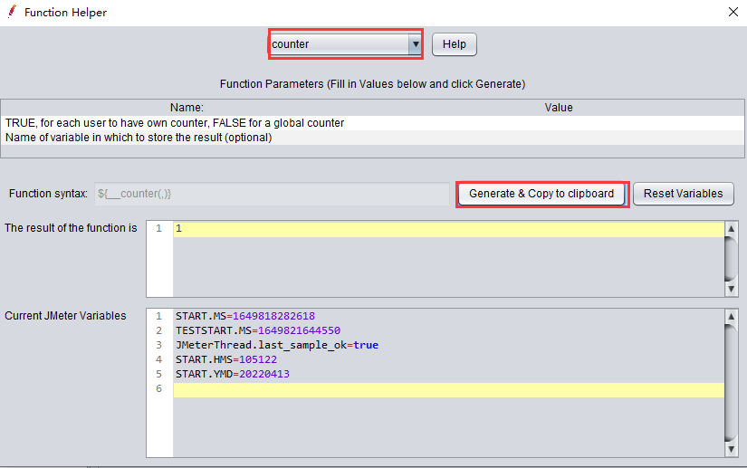Close the Function Helper window
This screenshot has height=468, width=747.
pos(733,13)
